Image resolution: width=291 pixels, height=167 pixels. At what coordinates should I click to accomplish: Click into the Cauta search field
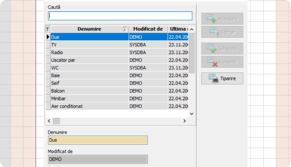click(x=120, y=16)
